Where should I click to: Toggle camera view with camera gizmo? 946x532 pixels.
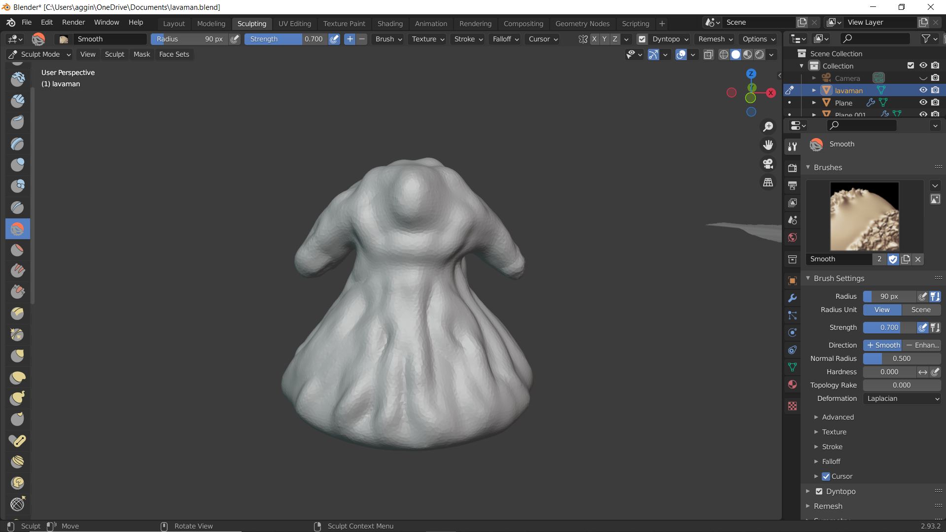coord(768,164)
